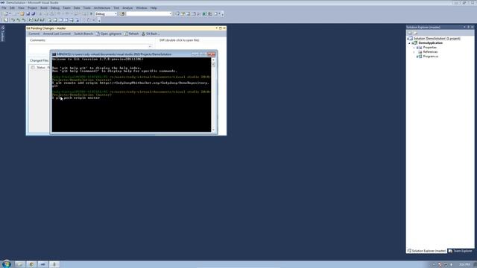Click the second-row toolbar overflow options arrow
This screenshot has width=477, height=268.
pos(99,20)
